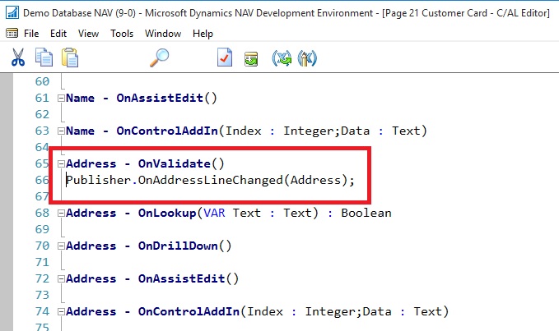Viewport: 559px width, 331px height.
Task: Click the green database toolbar icon
Action: tap(250, 57)
